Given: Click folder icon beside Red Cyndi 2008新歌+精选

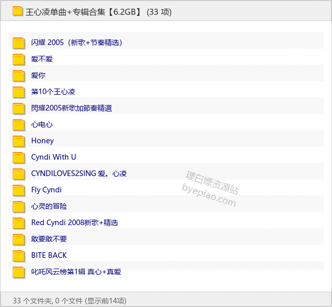Looking at the screenshot, I should [18, 223].
